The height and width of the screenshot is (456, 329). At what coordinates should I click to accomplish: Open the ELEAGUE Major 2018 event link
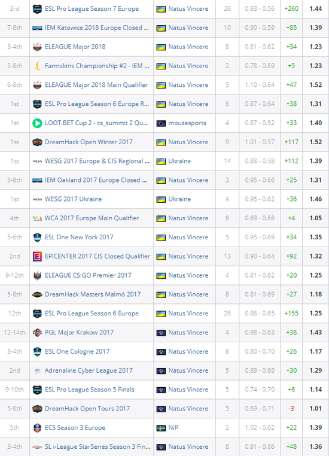(75, 47)
